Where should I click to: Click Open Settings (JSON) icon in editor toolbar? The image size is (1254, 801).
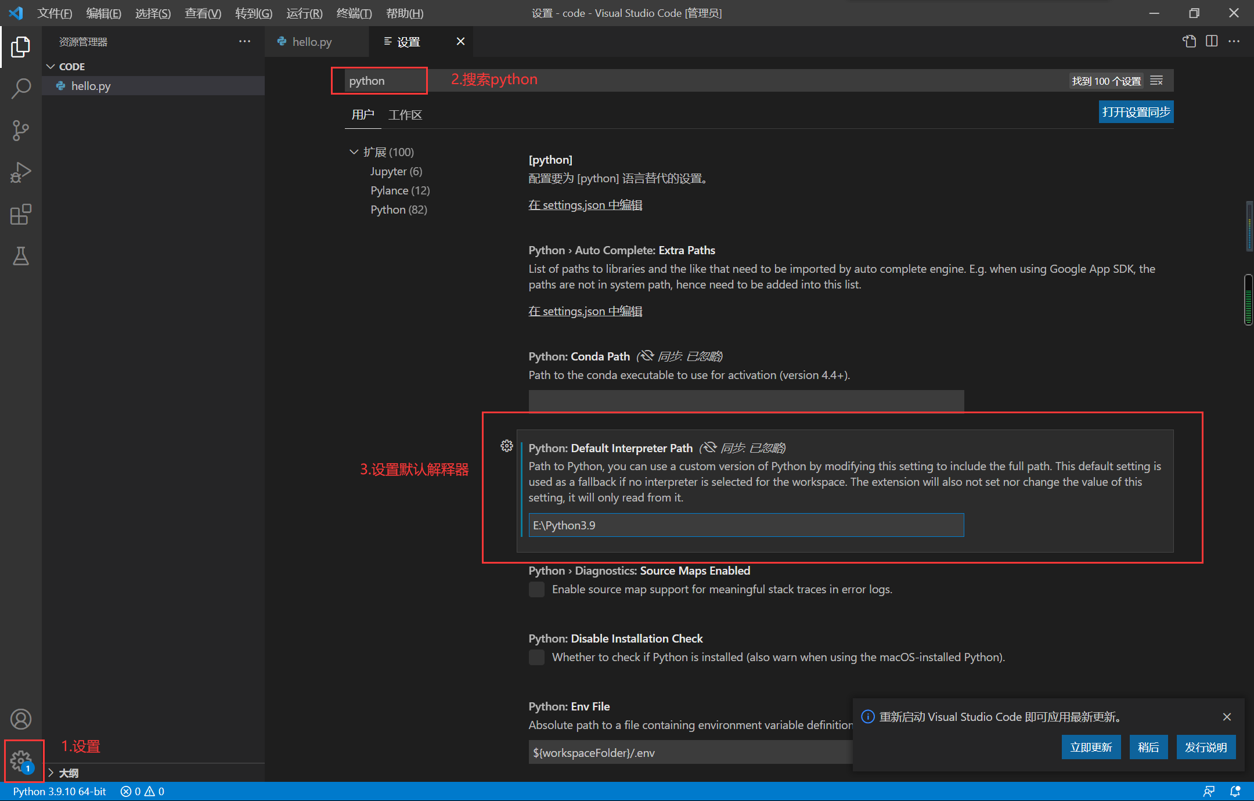pyautogui.click(x=1189, y=41)
